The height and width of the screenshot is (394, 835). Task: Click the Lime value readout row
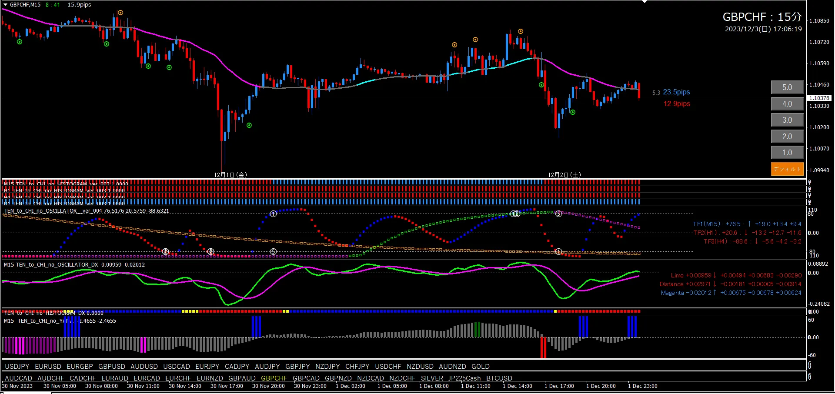(x=736, y=275)
